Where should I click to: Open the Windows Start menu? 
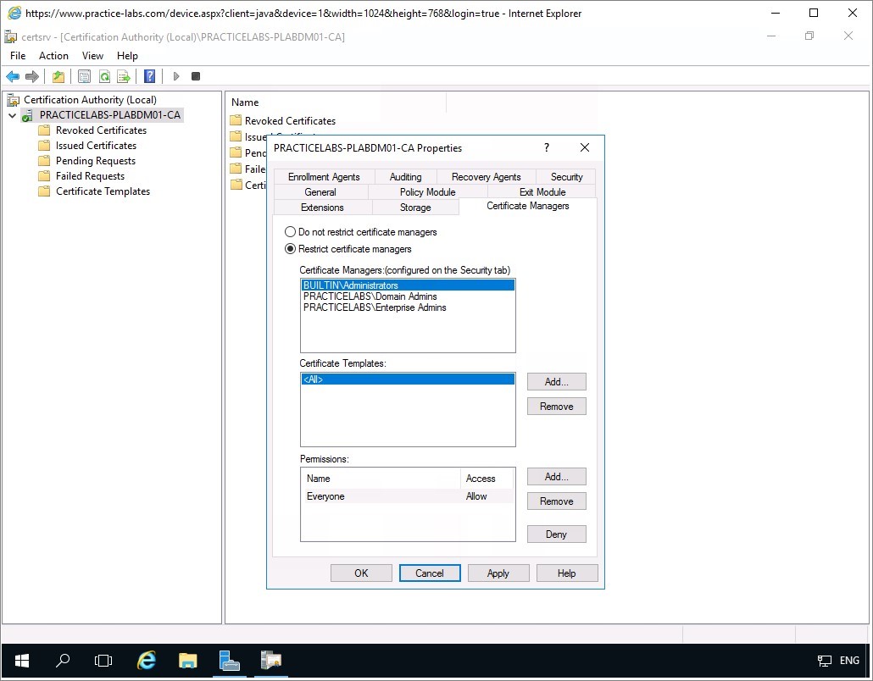click(x=22, y=661)
